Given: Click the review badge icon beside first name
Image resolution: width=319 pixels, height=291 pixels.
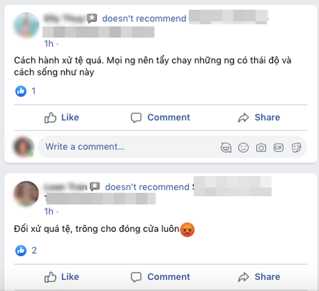Looking at the screenshot, I should tap(92, 18).
